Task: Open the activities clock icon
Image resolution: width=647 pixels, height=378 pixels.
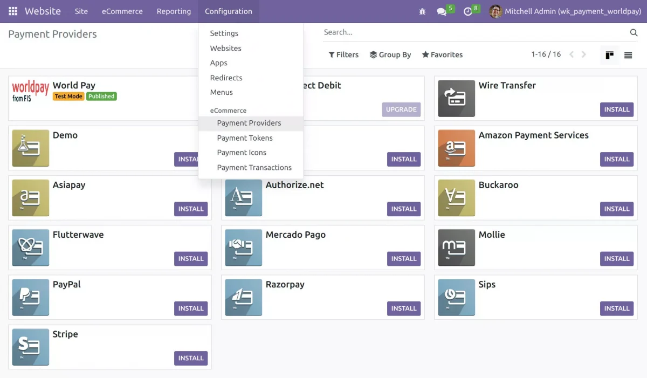Action: click(x=467, y=11)
